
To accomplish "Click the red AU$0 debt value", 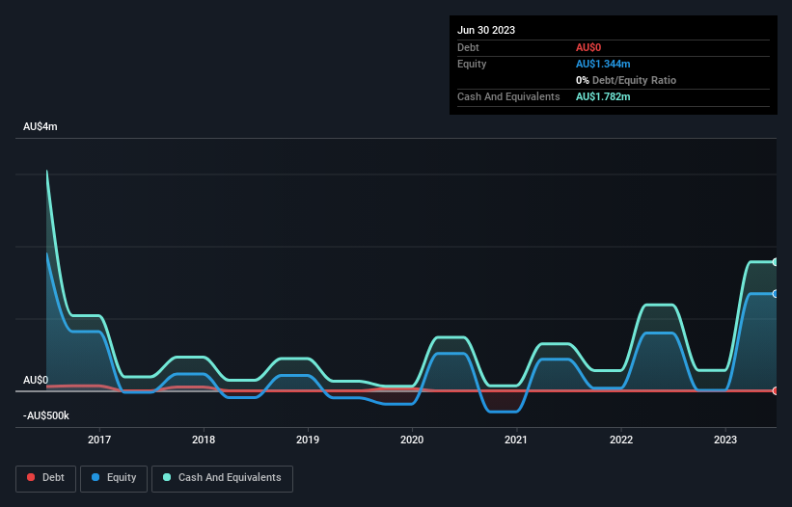I will (x=588, y=47).
